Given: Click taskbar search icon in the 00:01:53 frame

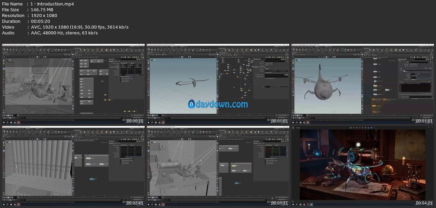Looking at the screenshot, I should (x=296, y=122).
